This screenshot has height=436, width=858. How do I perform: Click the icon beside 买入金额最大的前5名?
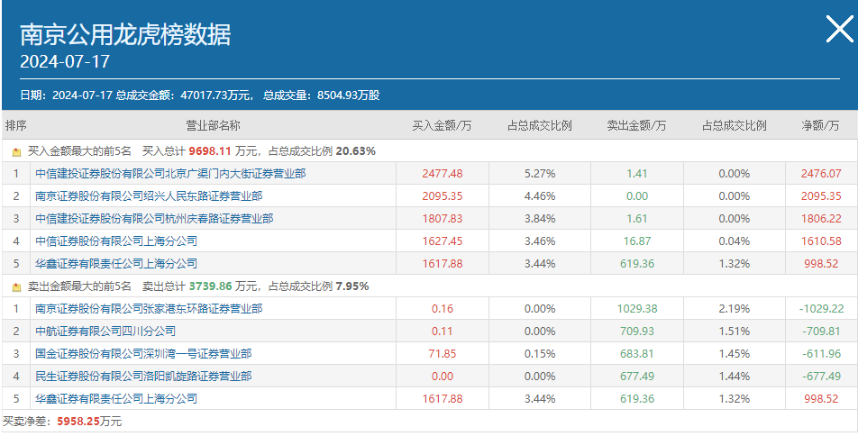(16, 151)
